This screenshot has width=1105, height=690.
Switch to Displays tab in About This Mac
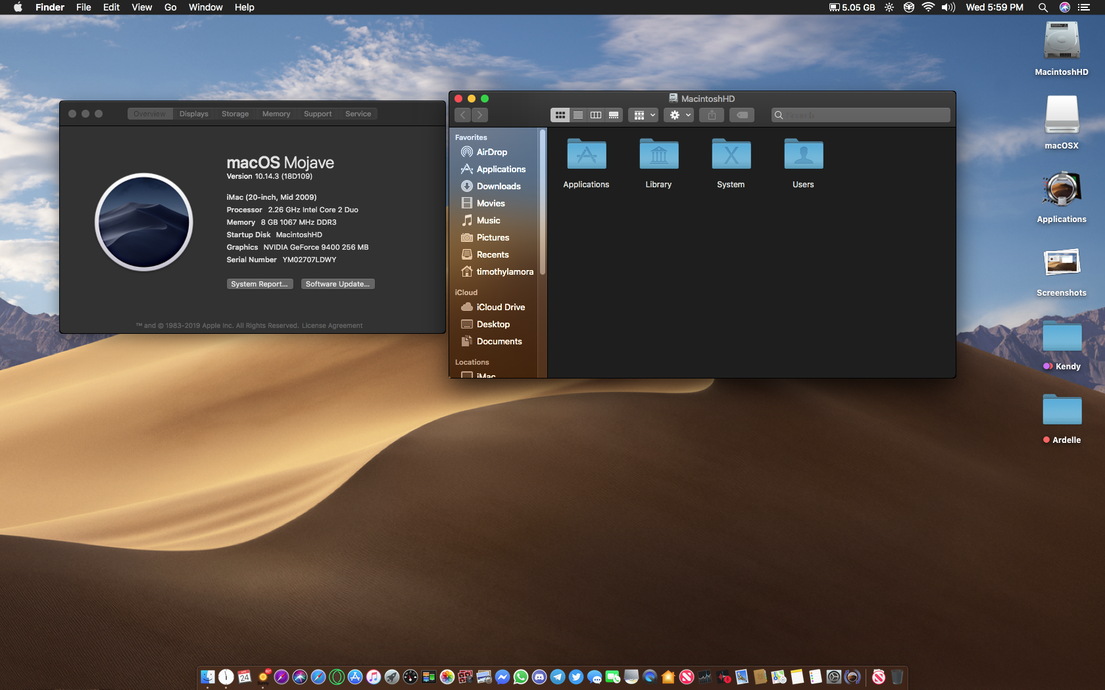pyautogui.click(x=194, y=114)
